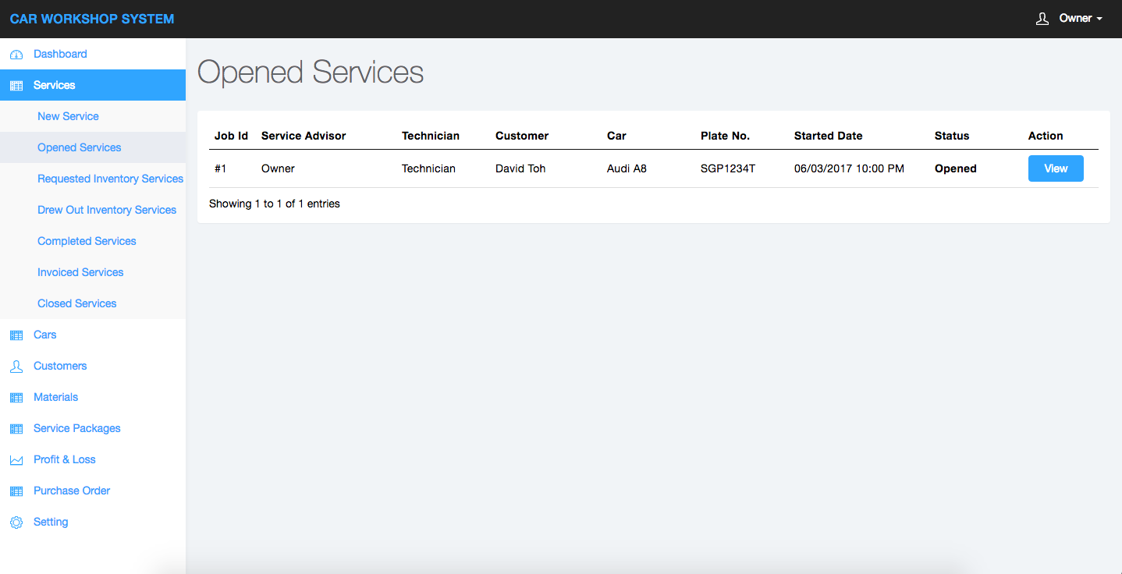Click the user profile icon beside Owner
This screenshot has width=1122, height=574.
[x=1042, y=19]
